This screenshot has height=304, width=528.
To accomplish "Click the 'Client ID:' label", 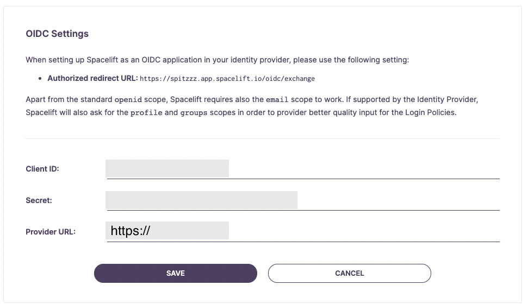I will [42, 169].
